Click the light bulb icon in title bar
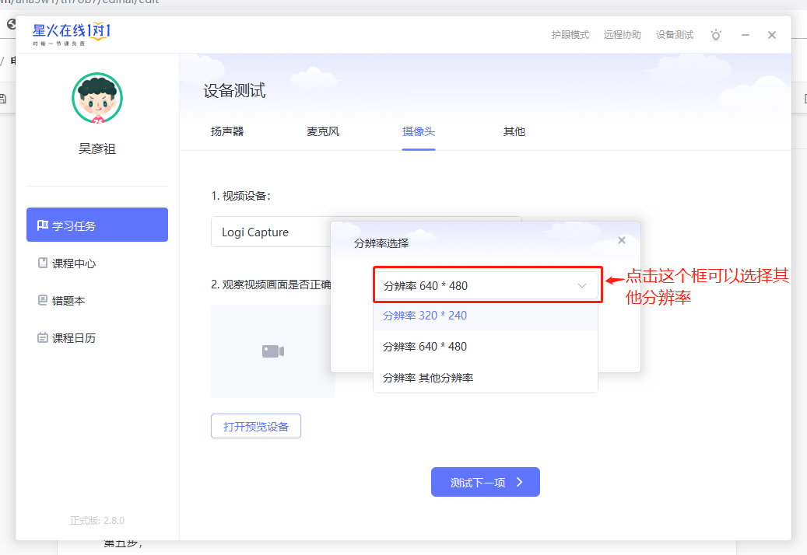The height and width of the screenshot is (555, 807). [716, 35]
